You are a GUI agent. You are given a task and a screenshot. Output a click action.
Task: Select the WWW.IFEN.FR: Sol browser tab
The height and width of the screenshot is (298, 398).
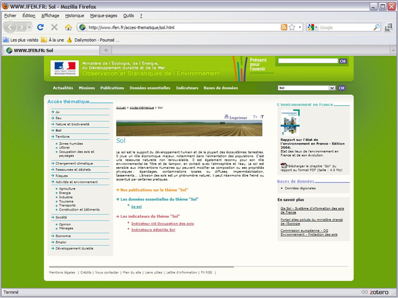(33, 50)
